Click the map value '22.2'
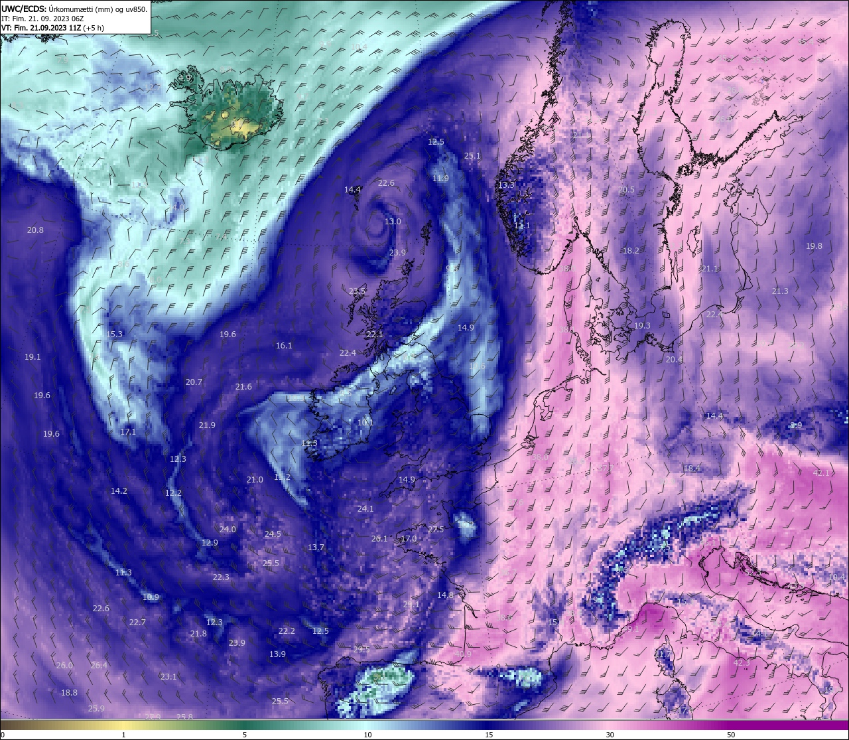849x740 pixels. [x=287, y=631]
